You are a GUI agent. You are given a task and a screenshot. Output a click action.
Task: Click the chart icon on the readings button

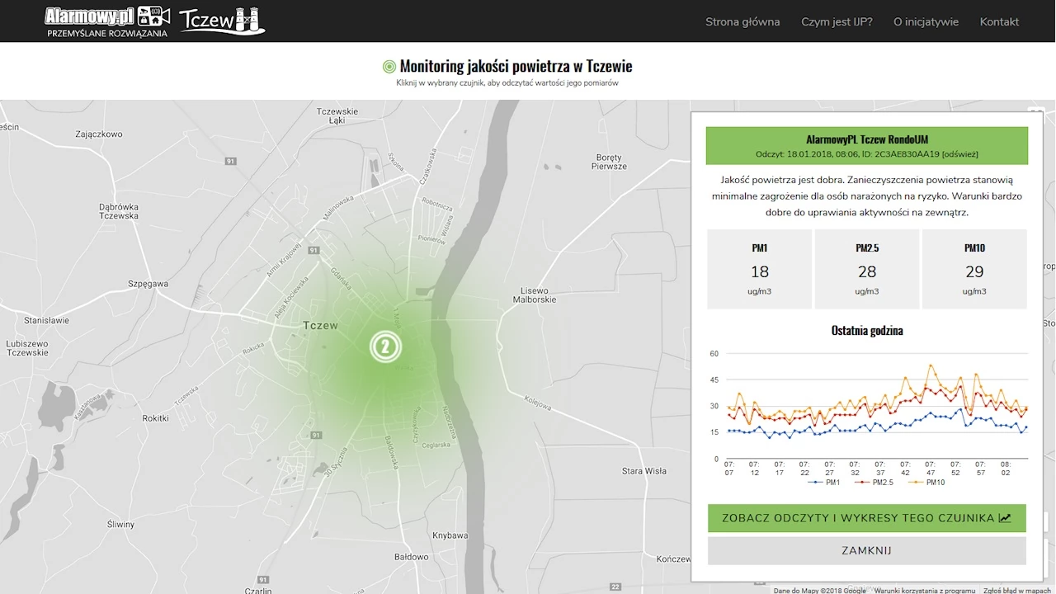(1005, 518)
